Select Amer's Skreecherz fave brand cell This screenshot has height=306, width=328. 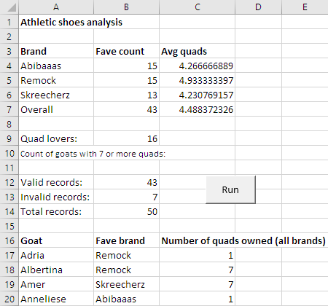tap(126, 284)
